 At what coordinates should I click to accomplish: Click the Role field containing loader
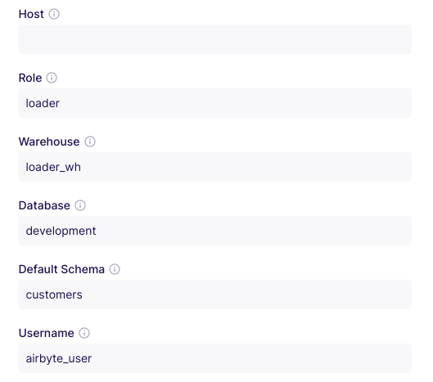pos(214,103)
